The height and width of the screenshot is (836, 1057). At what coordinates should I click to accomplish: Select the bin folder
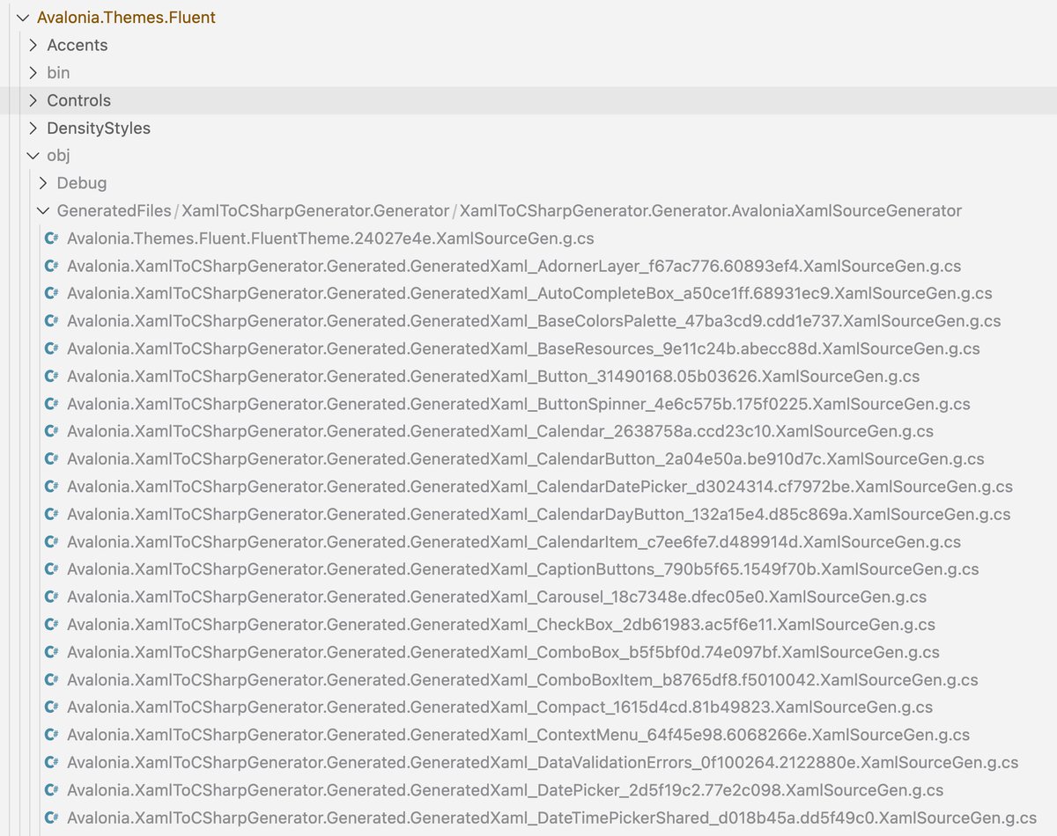[x=58, y=72]
